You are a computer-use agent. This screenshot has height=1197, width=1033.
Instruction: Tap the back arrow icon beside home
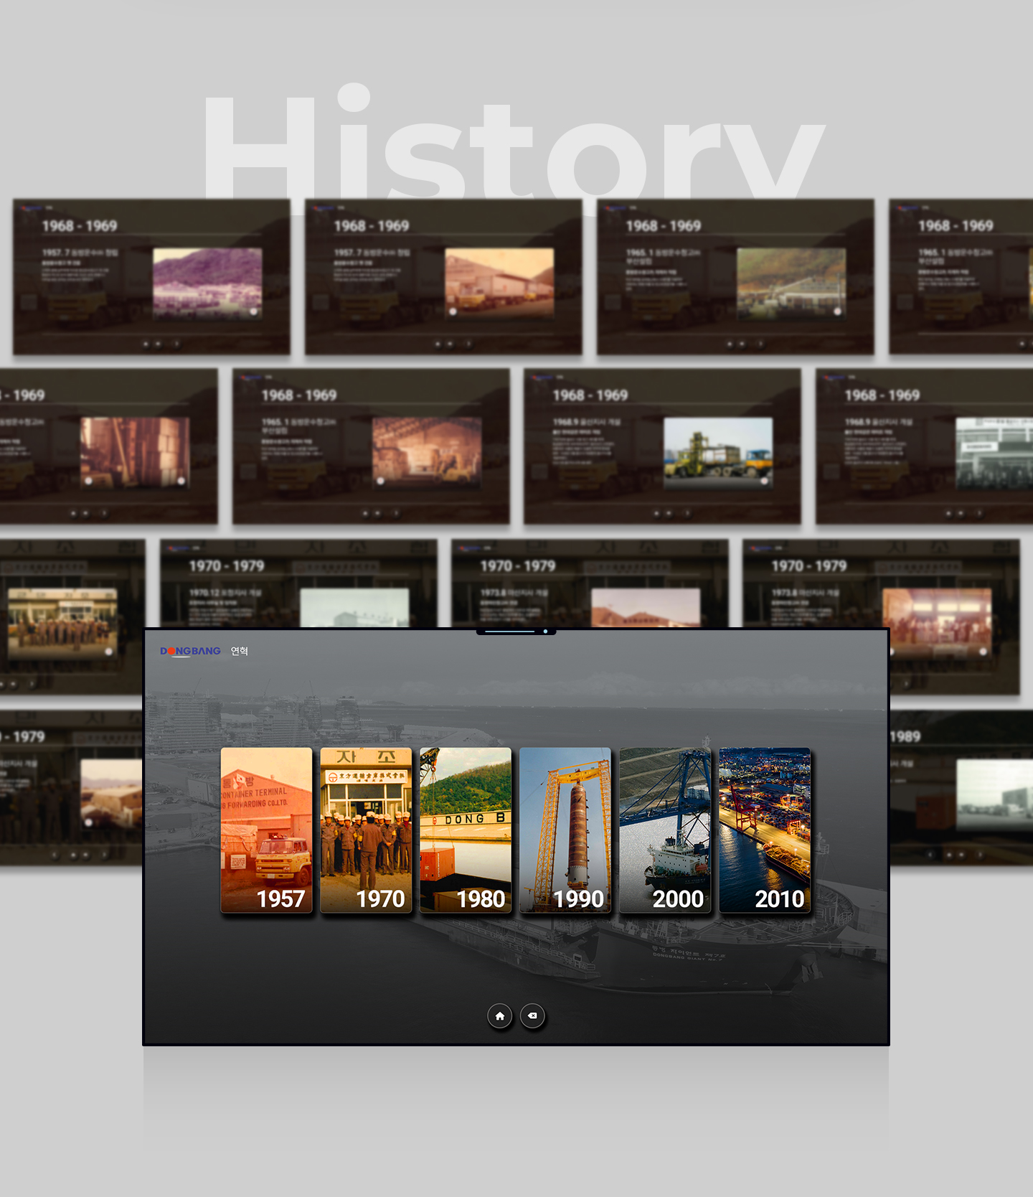coord(532,1016)
